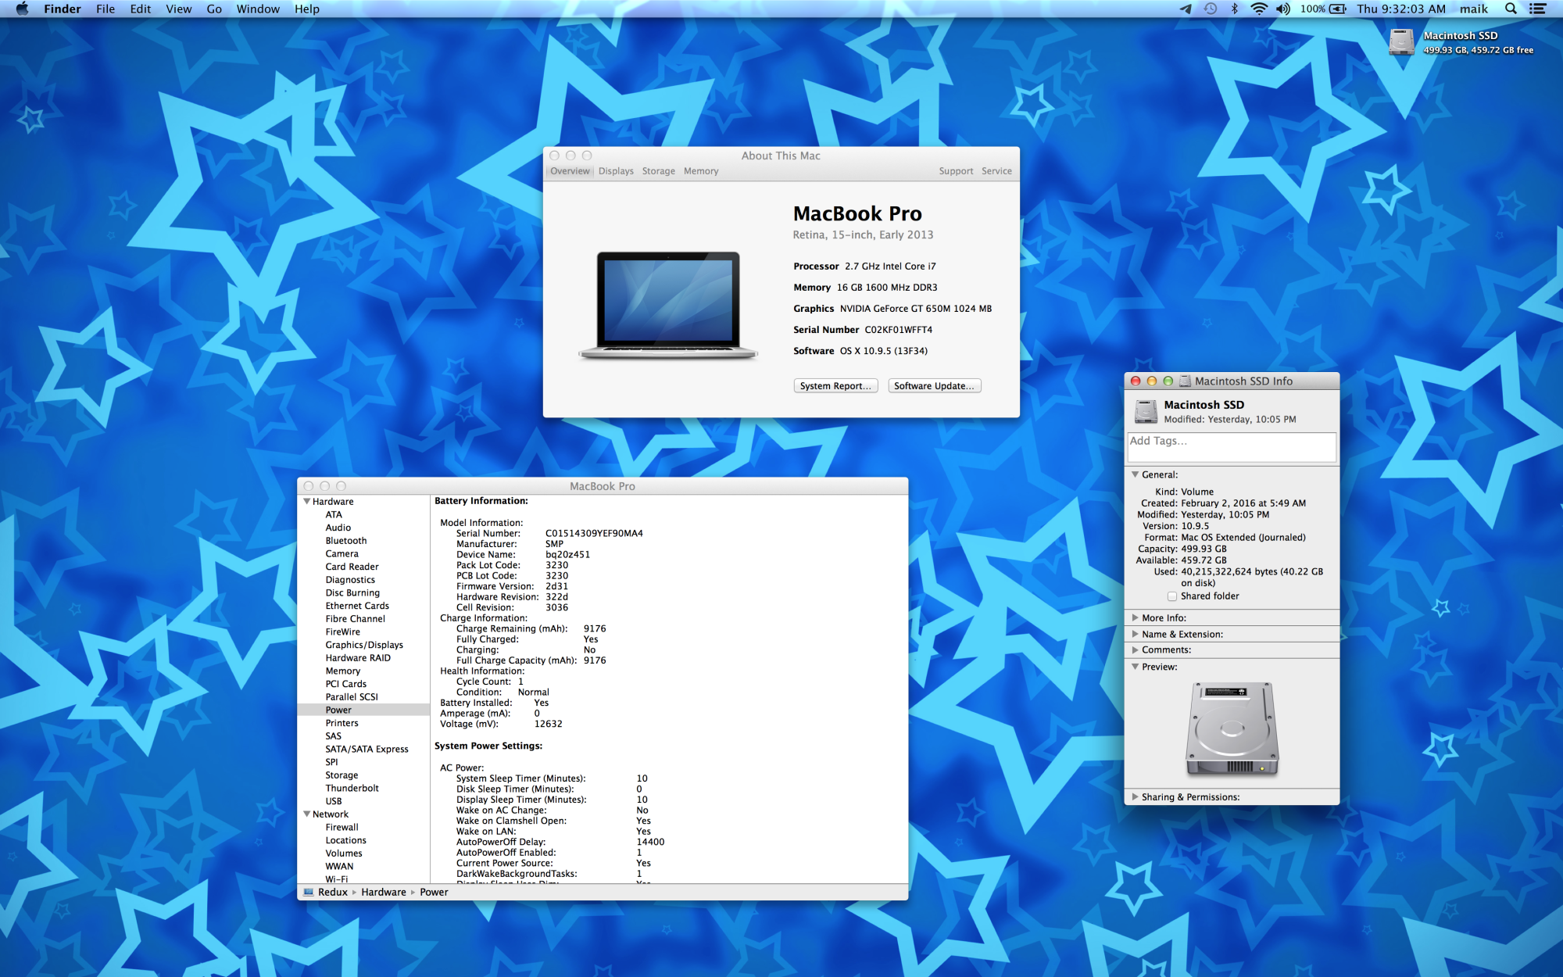Switch to the Memory tab
This screenshot has height=977, width=1563.
[x=701, y=171]
